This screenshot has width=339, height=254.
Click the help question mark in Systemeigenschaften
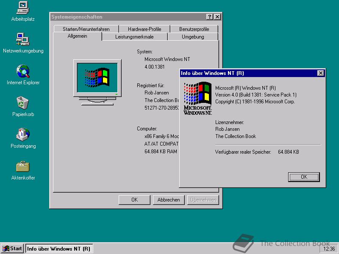click(x=209, y=17)
